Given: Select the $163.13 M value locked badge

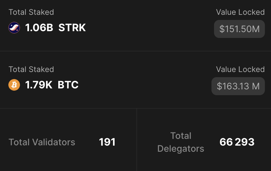Looking at the screenshot, I should click(x=238, y=86).
